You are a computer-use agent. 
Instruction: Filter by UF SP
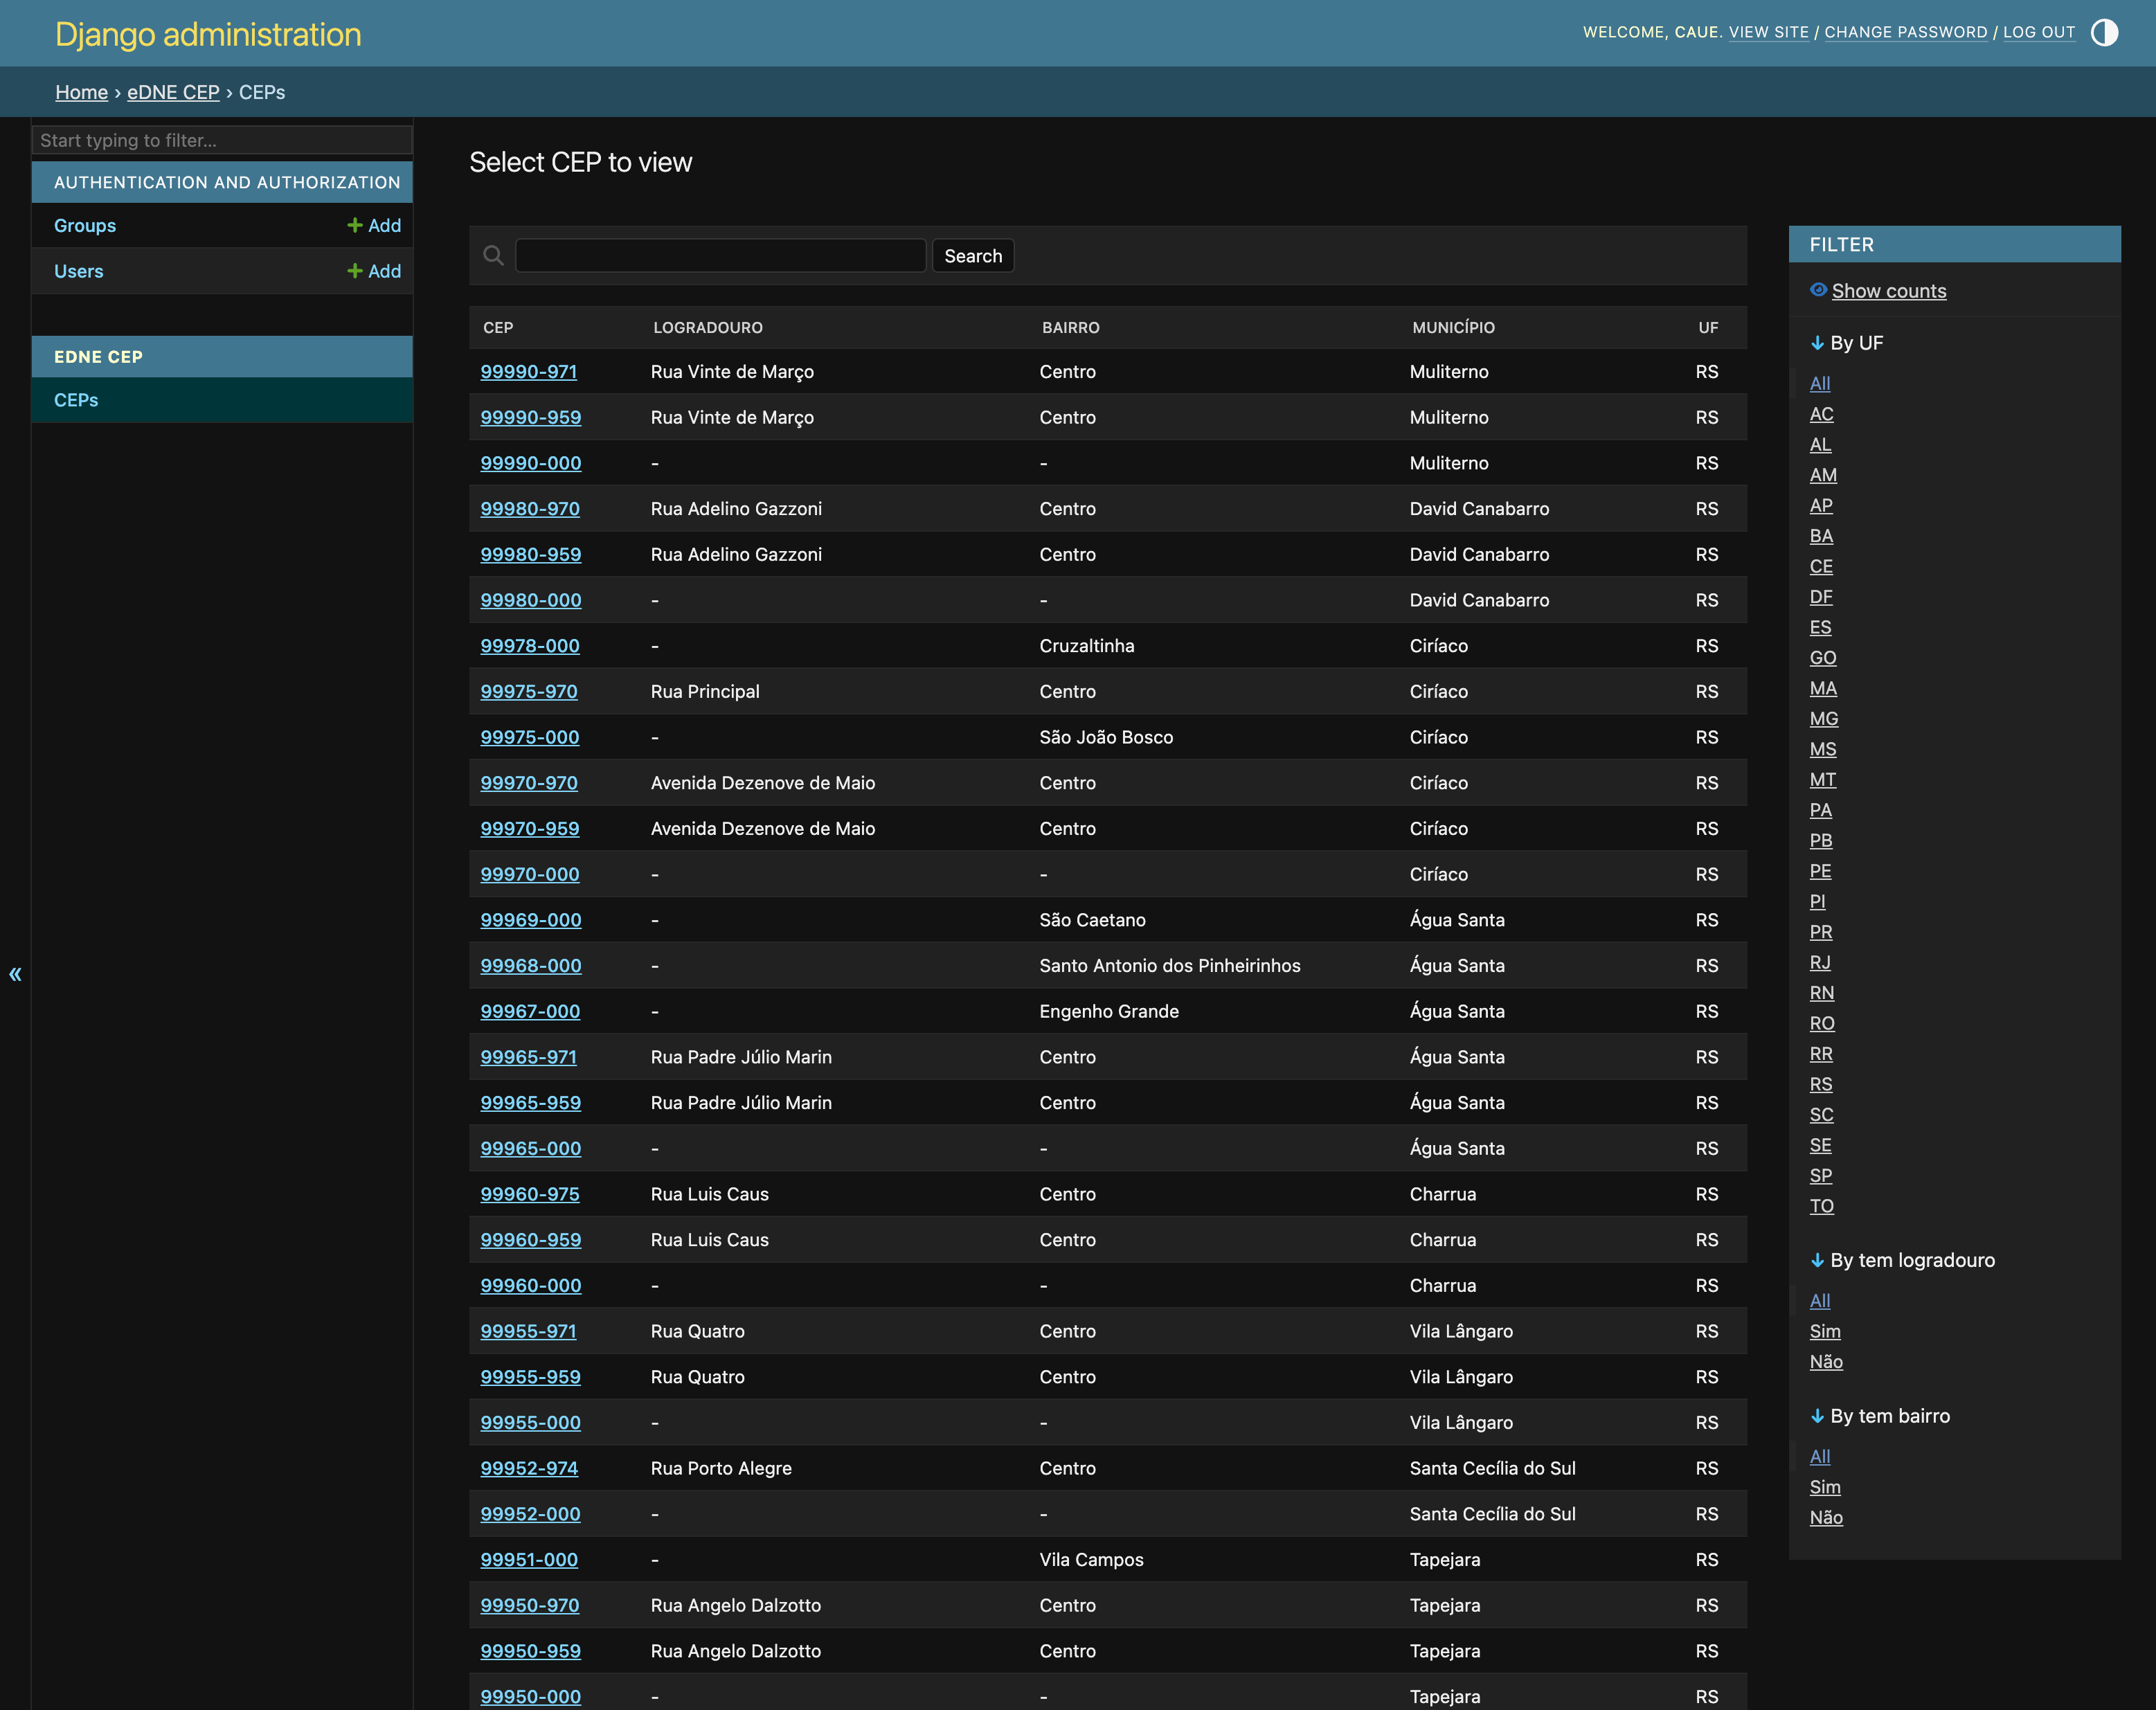[x=1820, y=1176]
